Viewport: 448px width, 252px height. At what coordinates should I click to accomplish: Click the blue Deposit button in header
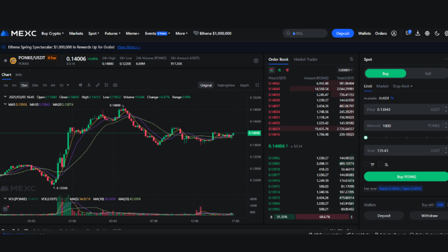(x=343, y=33)
